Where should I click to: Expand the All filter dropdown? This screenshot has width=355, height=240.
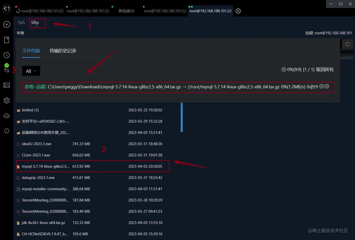[31, 71]
